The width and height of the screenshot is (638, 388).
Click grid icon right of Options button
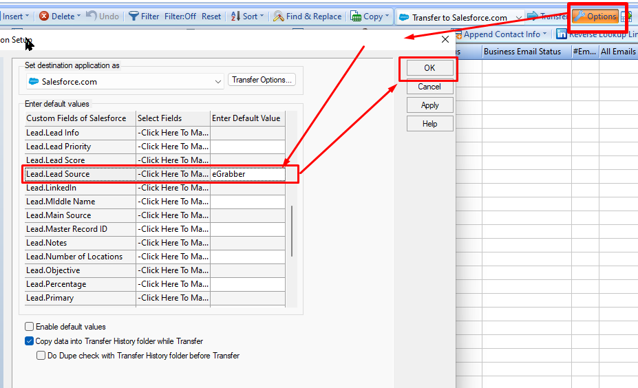626,17
